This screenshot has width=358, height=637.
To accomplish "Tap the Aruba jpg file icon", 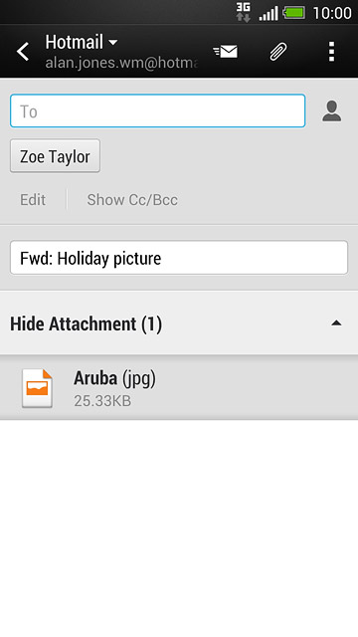I will [37, 388].
